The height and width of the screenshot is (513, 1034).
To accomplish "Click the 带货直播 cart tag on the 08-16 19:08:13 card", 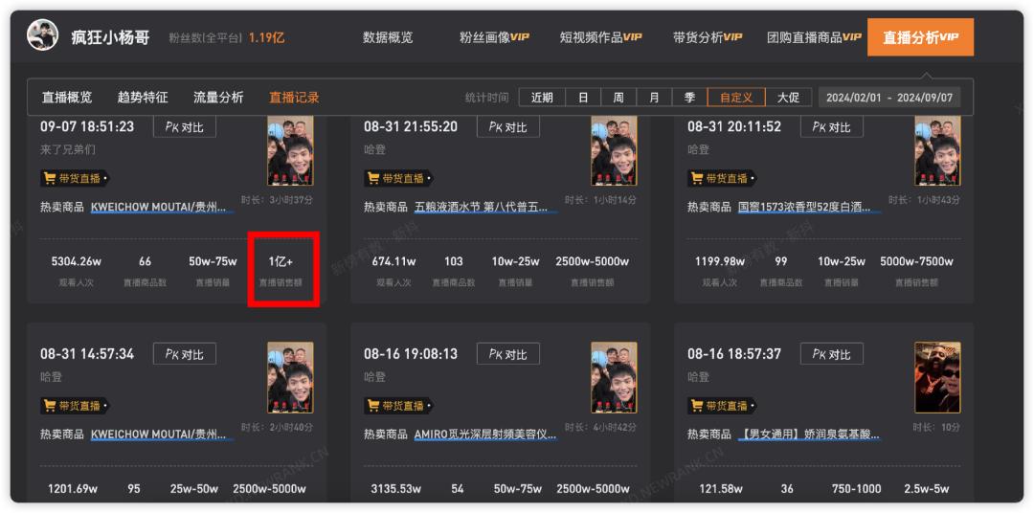I will tap(398, 406).
